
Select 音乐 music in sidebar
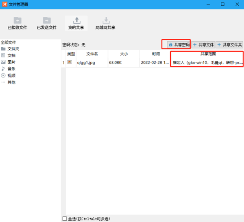coord(11,69)
